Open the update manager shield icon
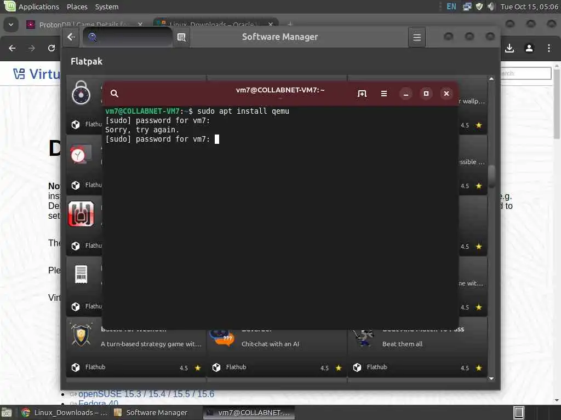The width and height of the screenshot is (561, 420). click(x=479, y=7)
